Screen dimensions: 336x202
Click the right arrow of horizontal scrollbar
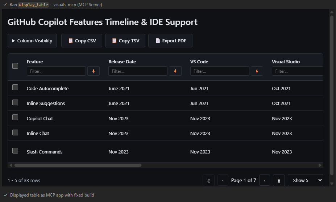[x=320, y=165]
